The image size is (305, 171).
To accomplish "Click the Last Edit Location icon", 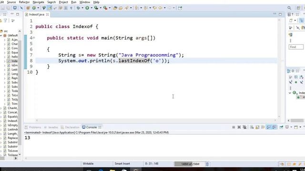I will click(x=155, y=8).
